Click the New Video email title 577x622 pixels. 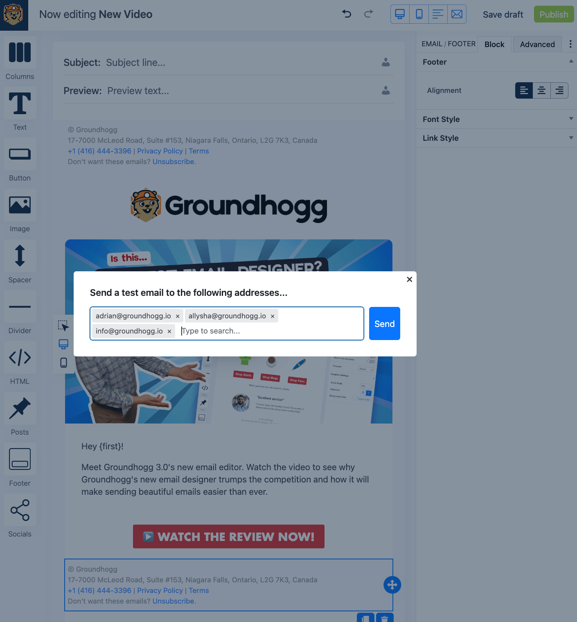(x=125, y=14)
